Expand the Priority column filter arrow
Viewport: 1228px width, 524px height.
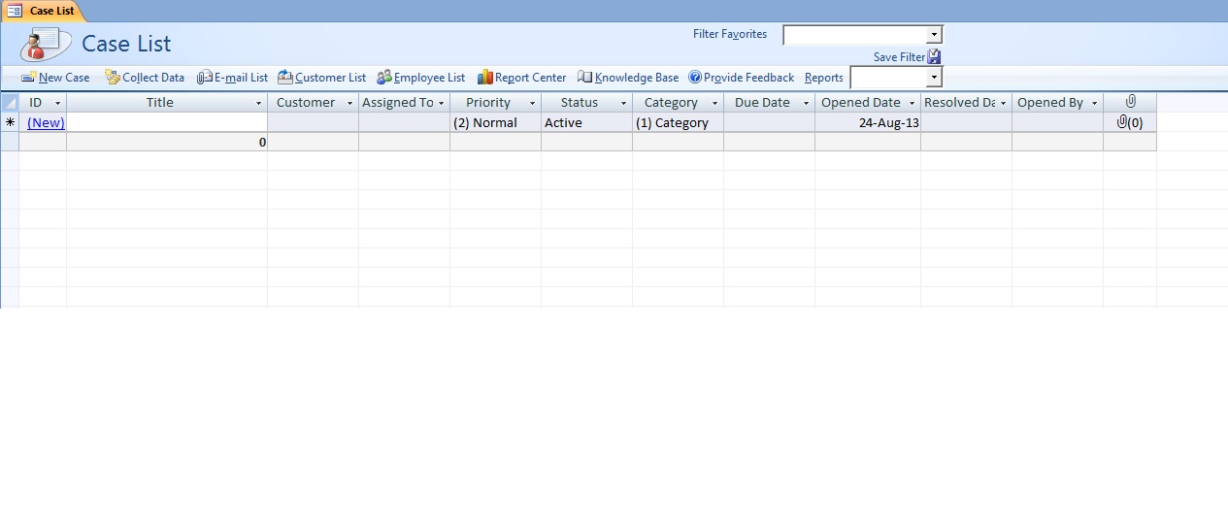coord(532,103)
